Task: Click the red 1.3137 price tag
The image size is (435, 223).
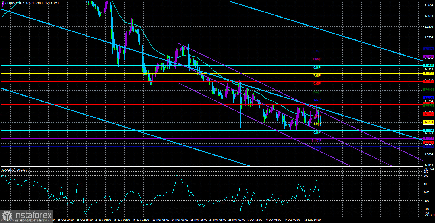Action: tap(429, 143)
